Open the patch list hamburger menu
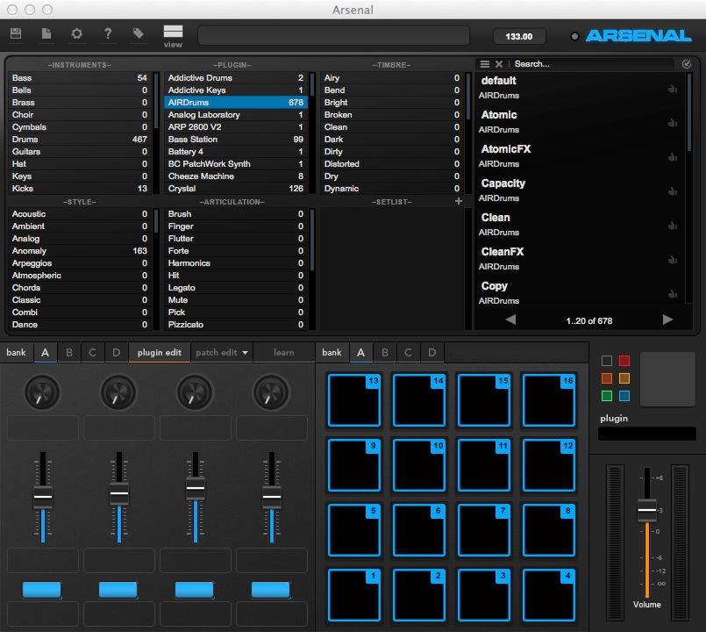706x632 pixels. coord(484,64)
